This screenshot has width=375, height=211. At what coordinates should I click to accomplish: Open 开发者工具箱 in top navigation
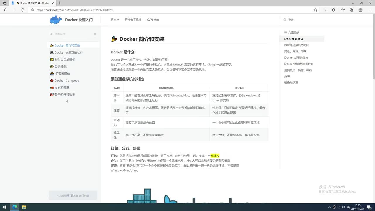pyautogui.click(x=133, y=20)
